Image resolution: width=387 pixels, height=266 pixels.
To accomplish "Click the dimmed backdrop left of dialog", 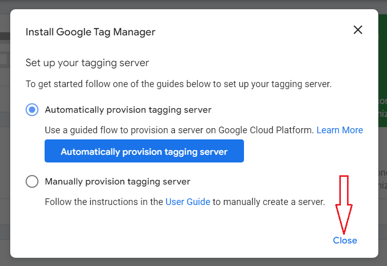I will tap(5, 154).
